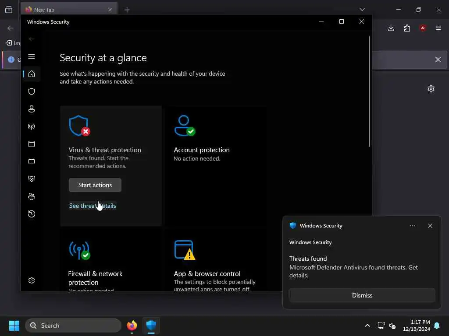The height and width of the screenshot is (336, 449).
Task: Click the Virus & threat protection tile shield icon
Action: click(x=79, y=126)
